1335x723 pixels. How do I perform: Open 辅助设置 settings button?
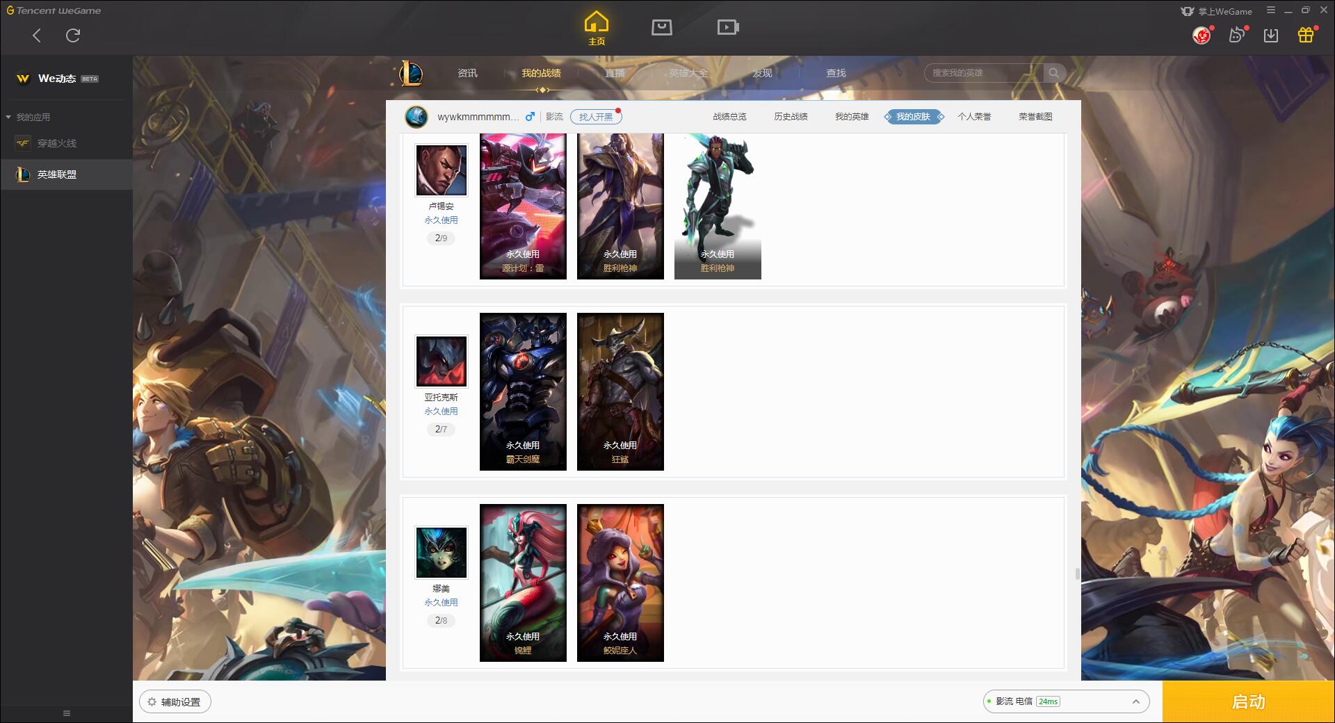[175, 702]
